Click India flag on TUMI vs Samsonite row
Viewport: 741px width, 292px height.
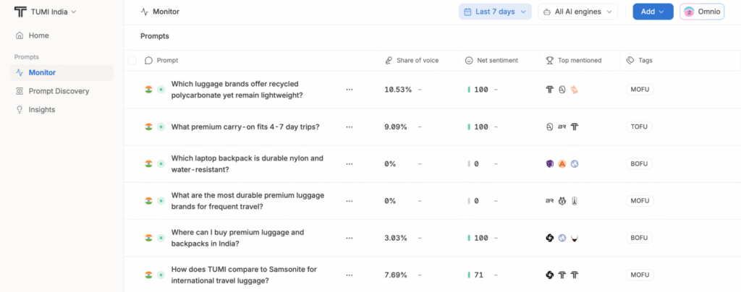pyautogui.click(x=148, y=275)
